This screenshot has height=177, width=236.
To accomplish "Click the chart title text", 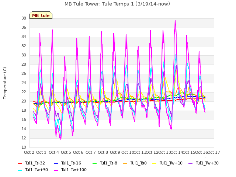I will [117, 4].
